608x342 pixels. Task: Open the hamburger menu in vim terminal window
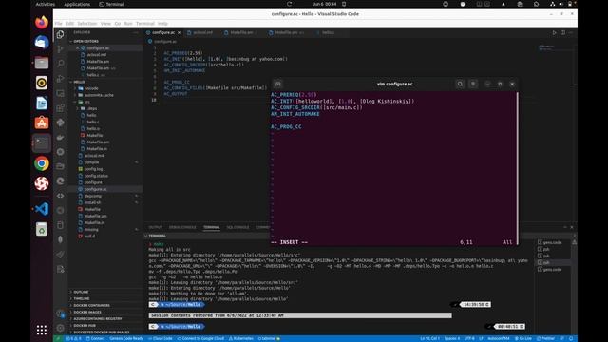(x=473, y=84)
